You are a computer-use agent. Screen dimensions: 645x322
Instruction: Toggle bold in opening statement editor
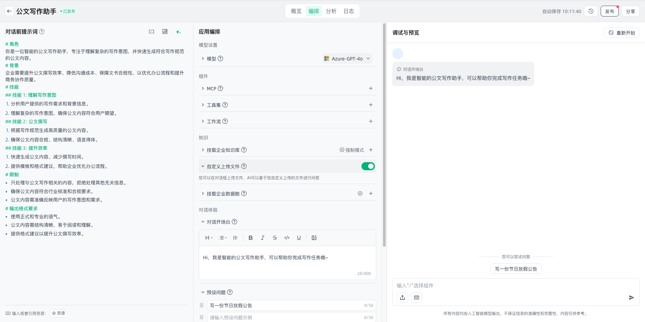point(250,238)
